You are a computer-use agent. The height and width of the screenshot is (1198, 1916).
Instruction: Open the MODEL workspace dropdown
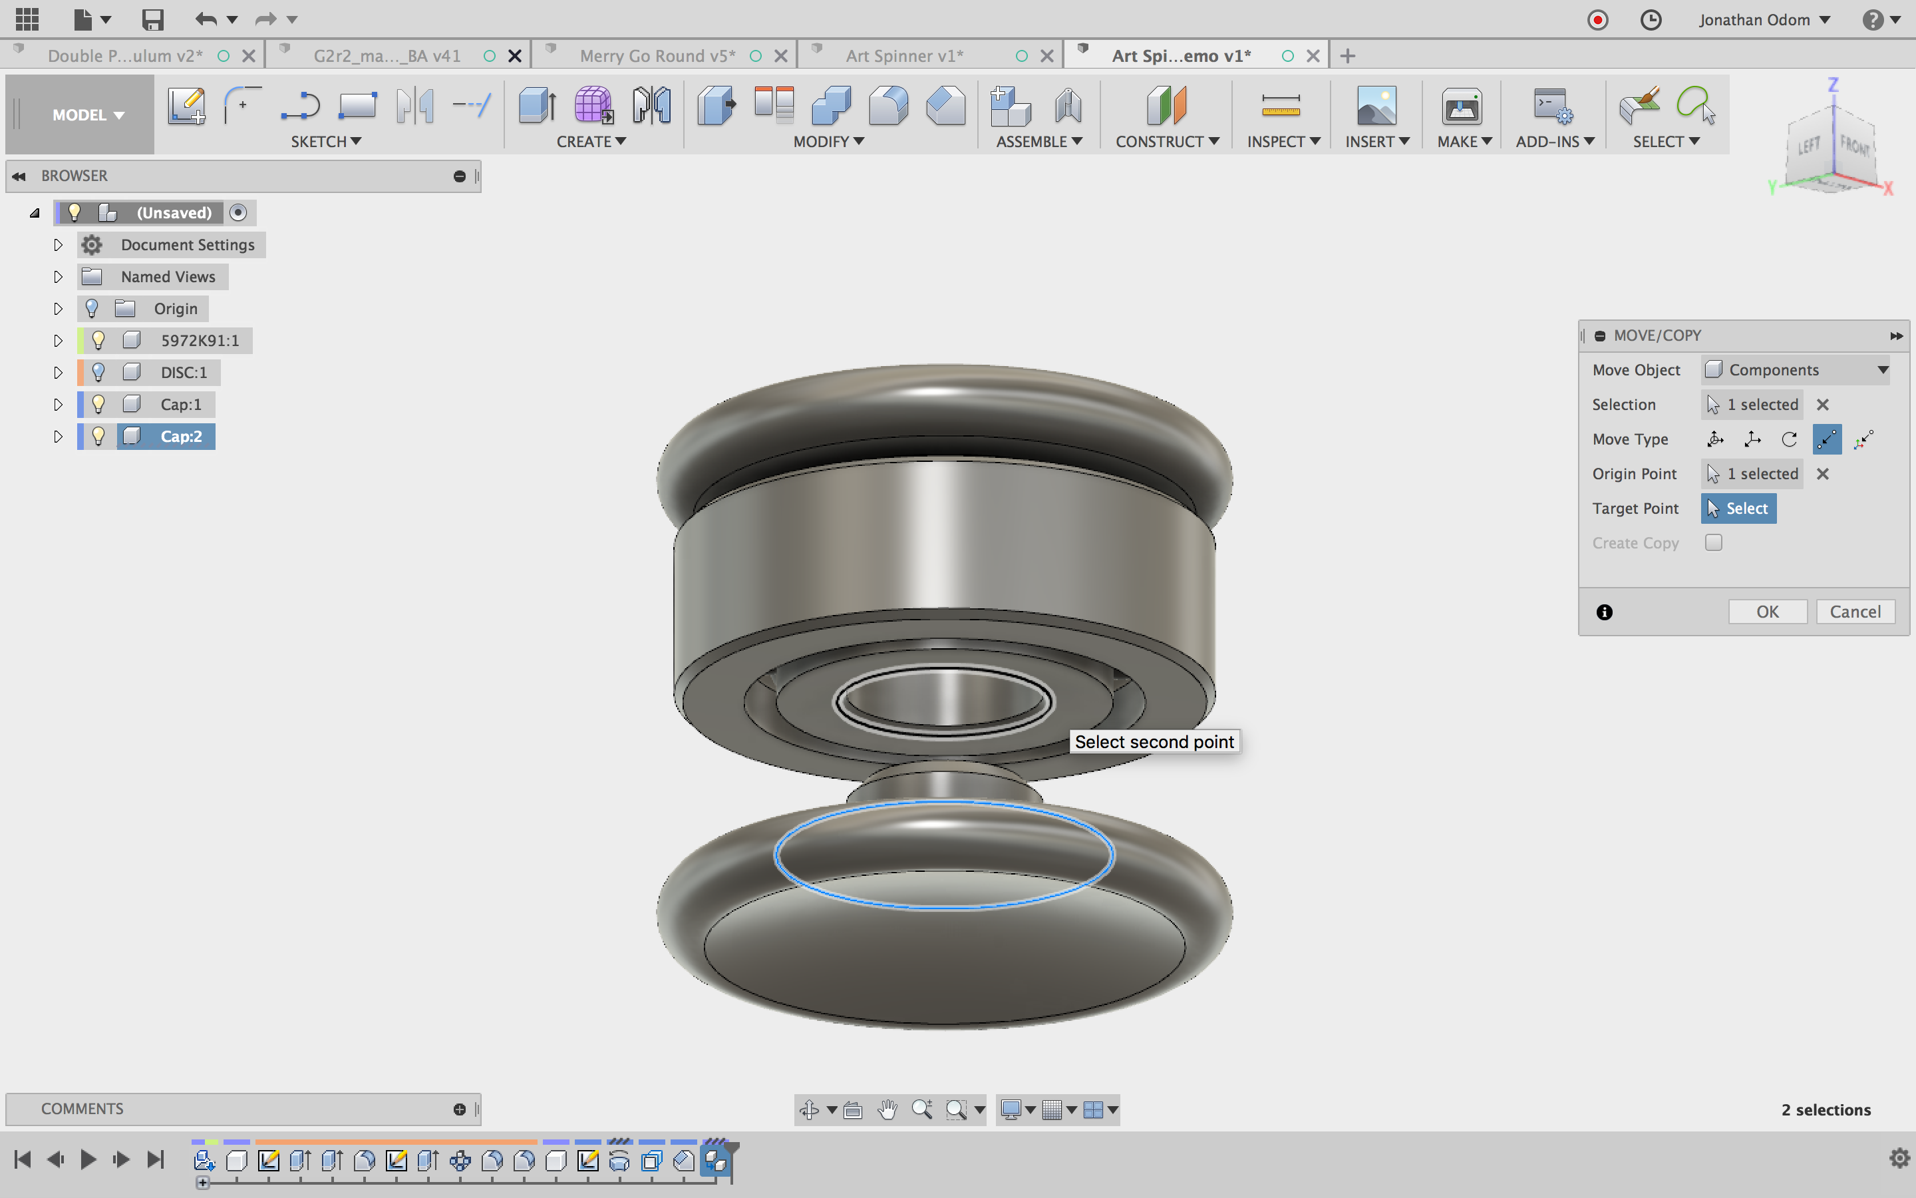87,115
